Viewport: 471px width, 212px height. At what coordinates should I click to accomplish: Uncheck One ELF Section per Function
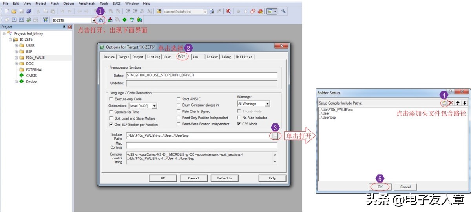pyautogui.click(x=111, y=124)
